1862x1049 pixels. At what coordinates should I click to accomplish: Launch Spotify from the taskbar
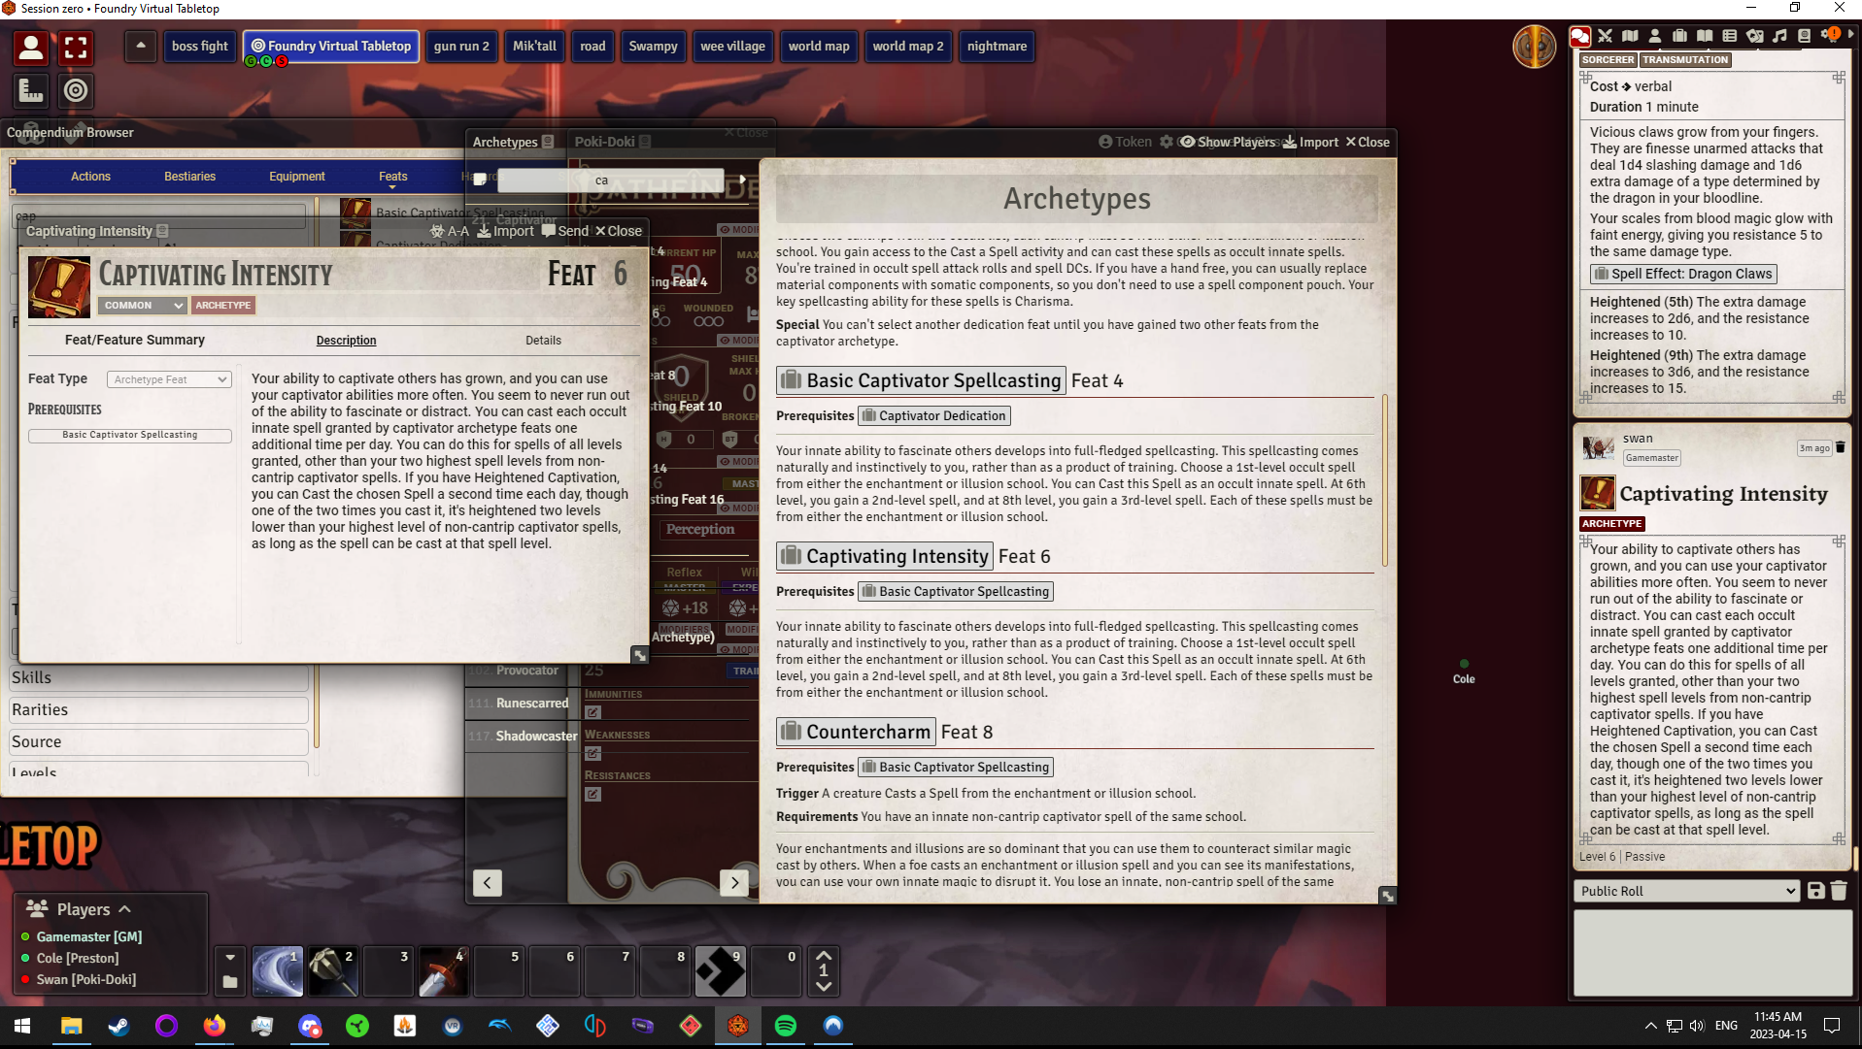[x=786, y=1026]
